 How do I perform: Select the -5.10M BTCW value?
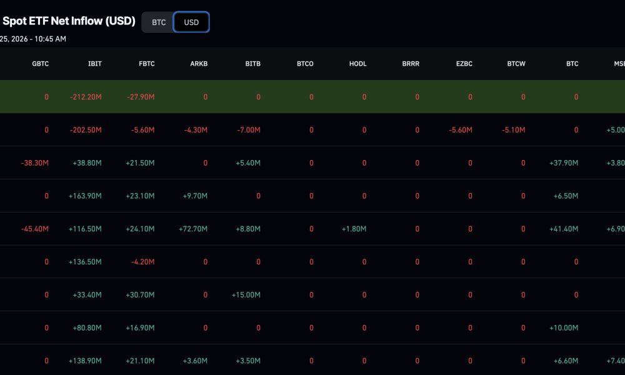pyautogui.click(x=513, y=130)
